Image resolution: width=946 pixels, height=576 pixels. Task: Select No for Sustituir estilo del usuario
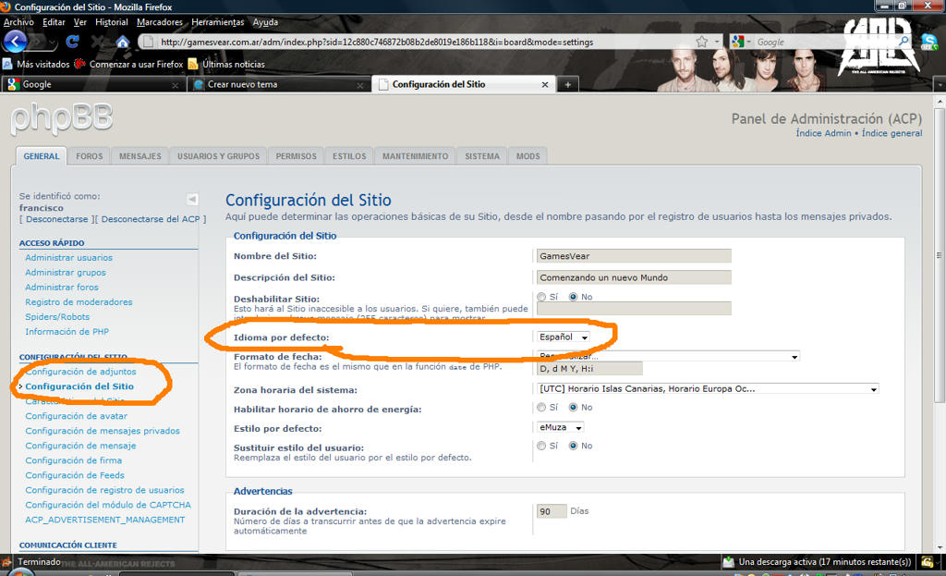pyautogui.click(x=573, y=447)
